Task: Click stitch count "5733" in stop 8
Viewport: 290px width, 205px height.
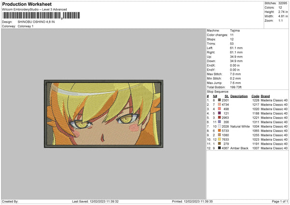Action: (x=225, y=131)
